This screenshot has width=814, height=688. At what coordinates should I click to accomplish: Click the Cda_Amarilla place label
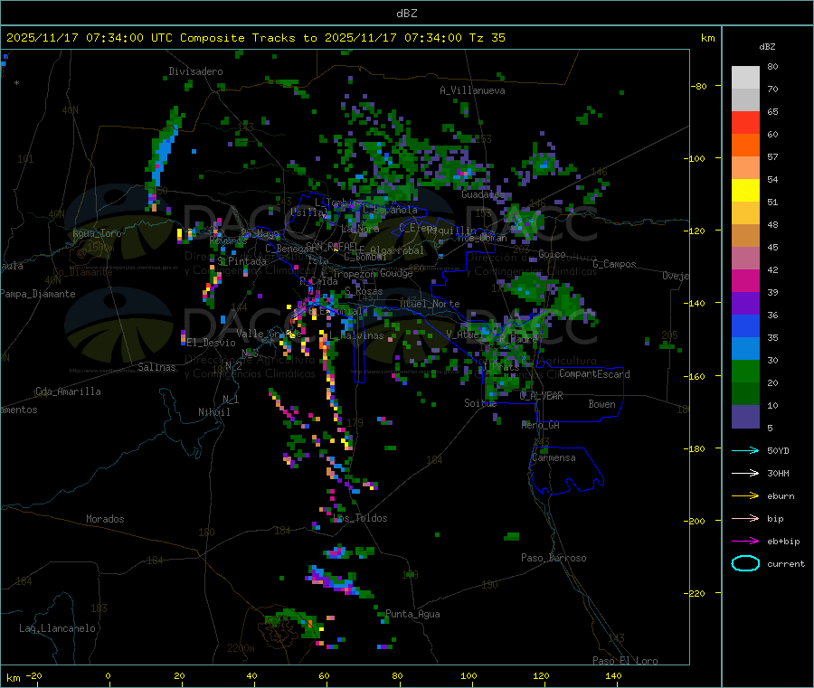[x=68, y=391]
